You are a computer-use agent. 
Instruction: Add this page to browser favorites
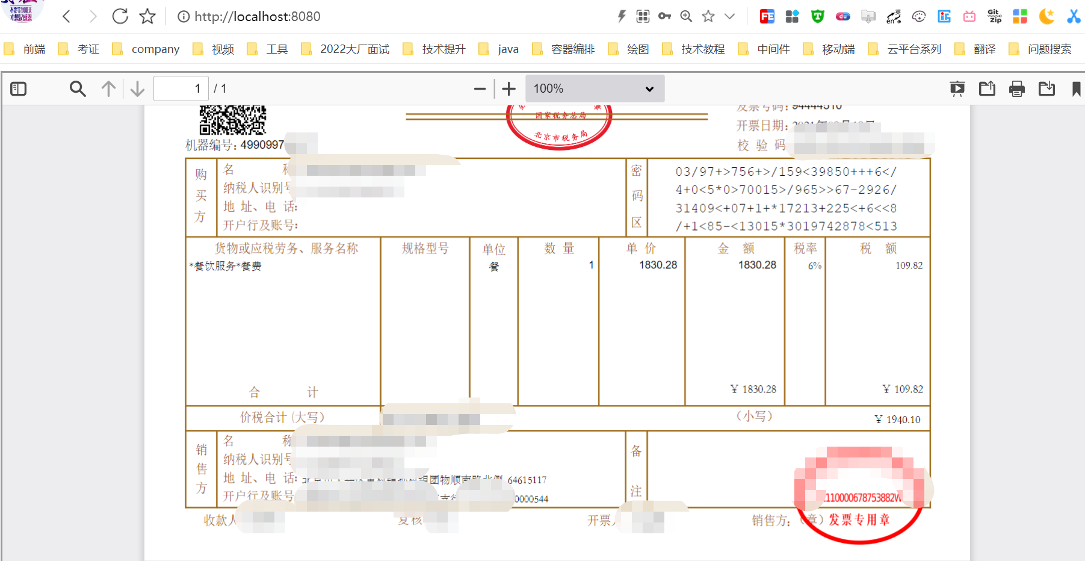[147, 16]
